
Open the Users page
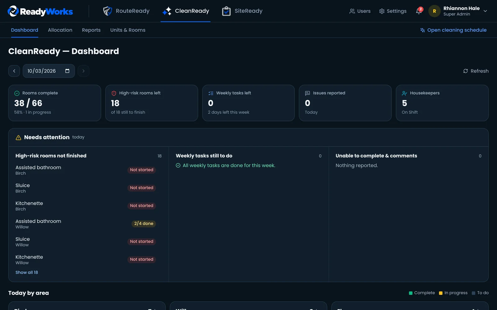360,11
